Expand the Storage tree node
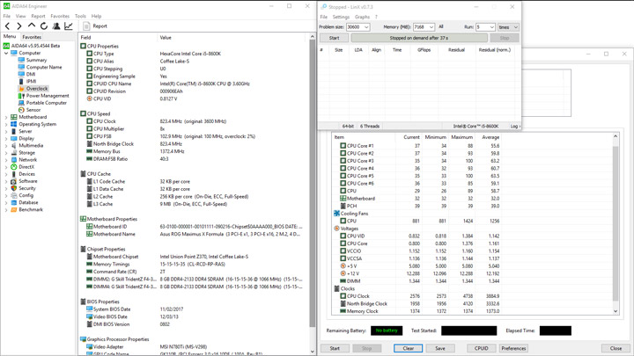This screenshot has height=356, width=634. (x=6, y=153)
